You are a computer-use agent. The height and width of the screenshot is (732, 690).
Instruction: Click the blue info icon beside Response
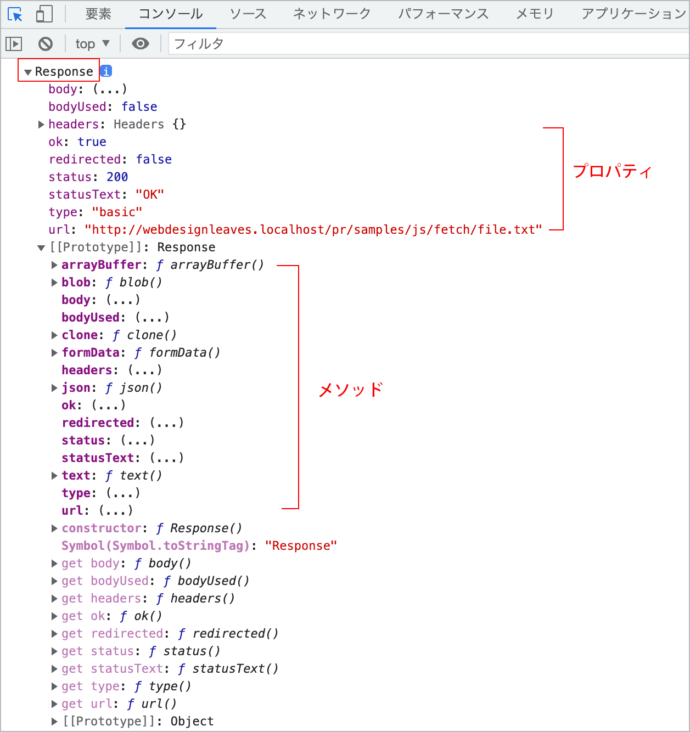point(106,71)
